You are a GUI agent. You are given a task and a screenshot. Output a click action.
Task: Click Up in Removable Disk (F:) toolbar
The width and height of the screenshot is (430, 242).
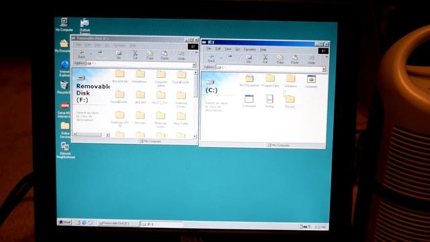(x=118, y=54)
